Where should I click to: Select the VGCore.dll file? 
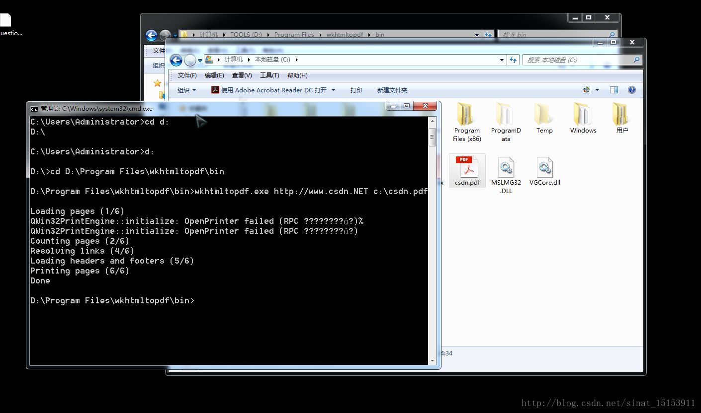point(544,171)
